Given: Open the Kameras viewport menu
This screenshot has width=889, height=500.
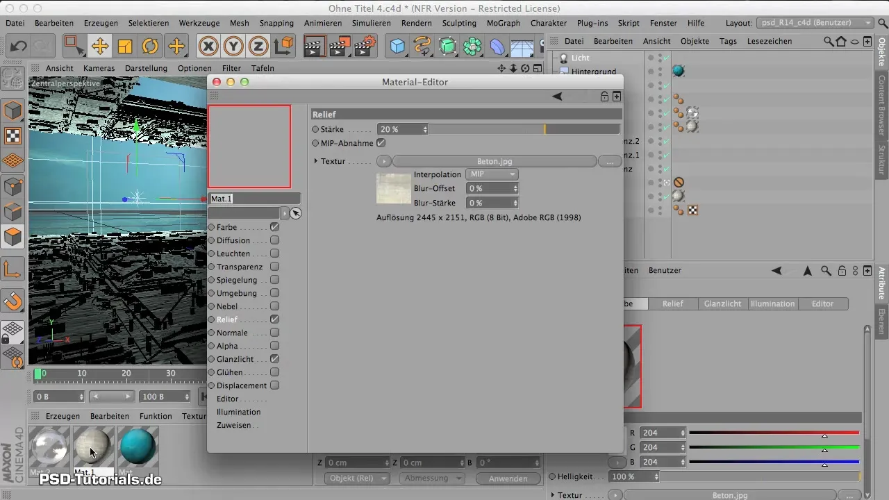Looking at the screenshot, I should [x=99, y=68].
